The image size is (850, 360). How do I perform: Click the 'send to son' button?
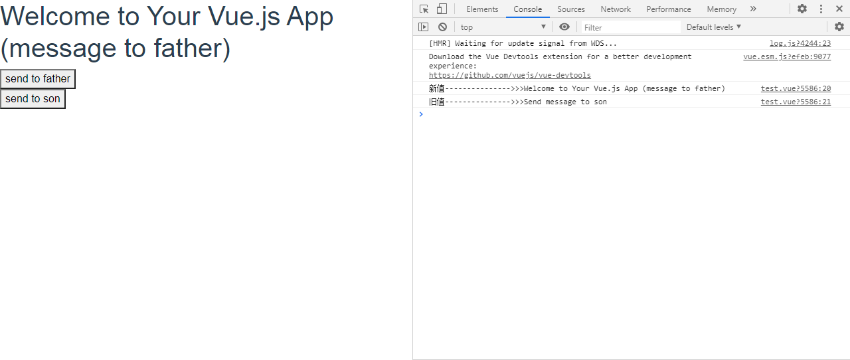click(x=33, y=99)
